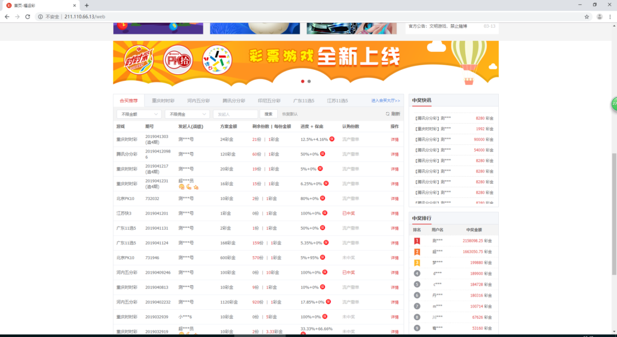
Task: Click the red 保 badge in 北京PK10 732032 row
Action: coord(323,198)
